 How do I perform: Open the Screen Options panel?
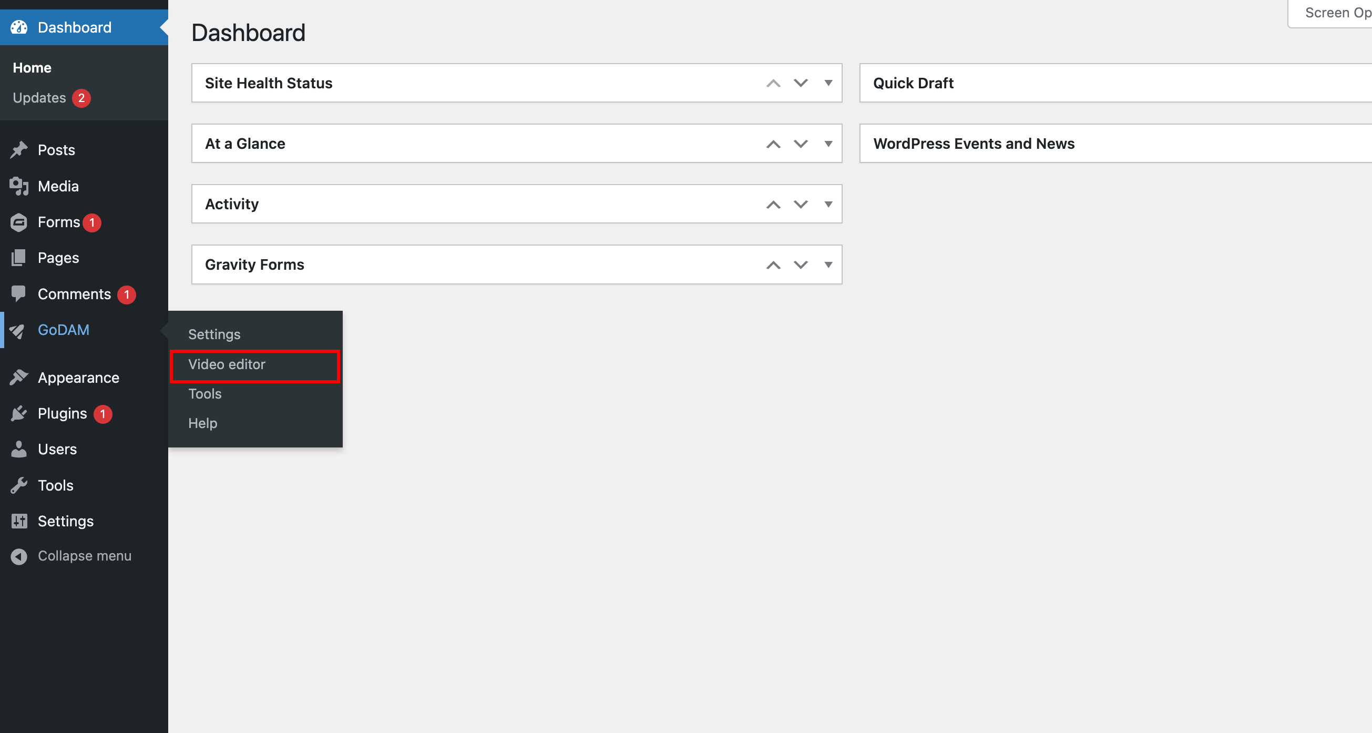1336,12
